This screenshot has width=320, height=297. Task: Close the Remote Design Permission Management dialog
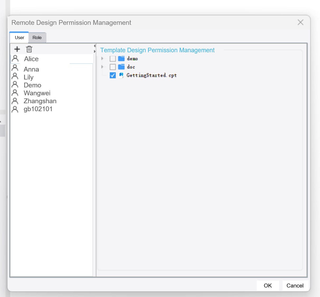coord(300,22)
